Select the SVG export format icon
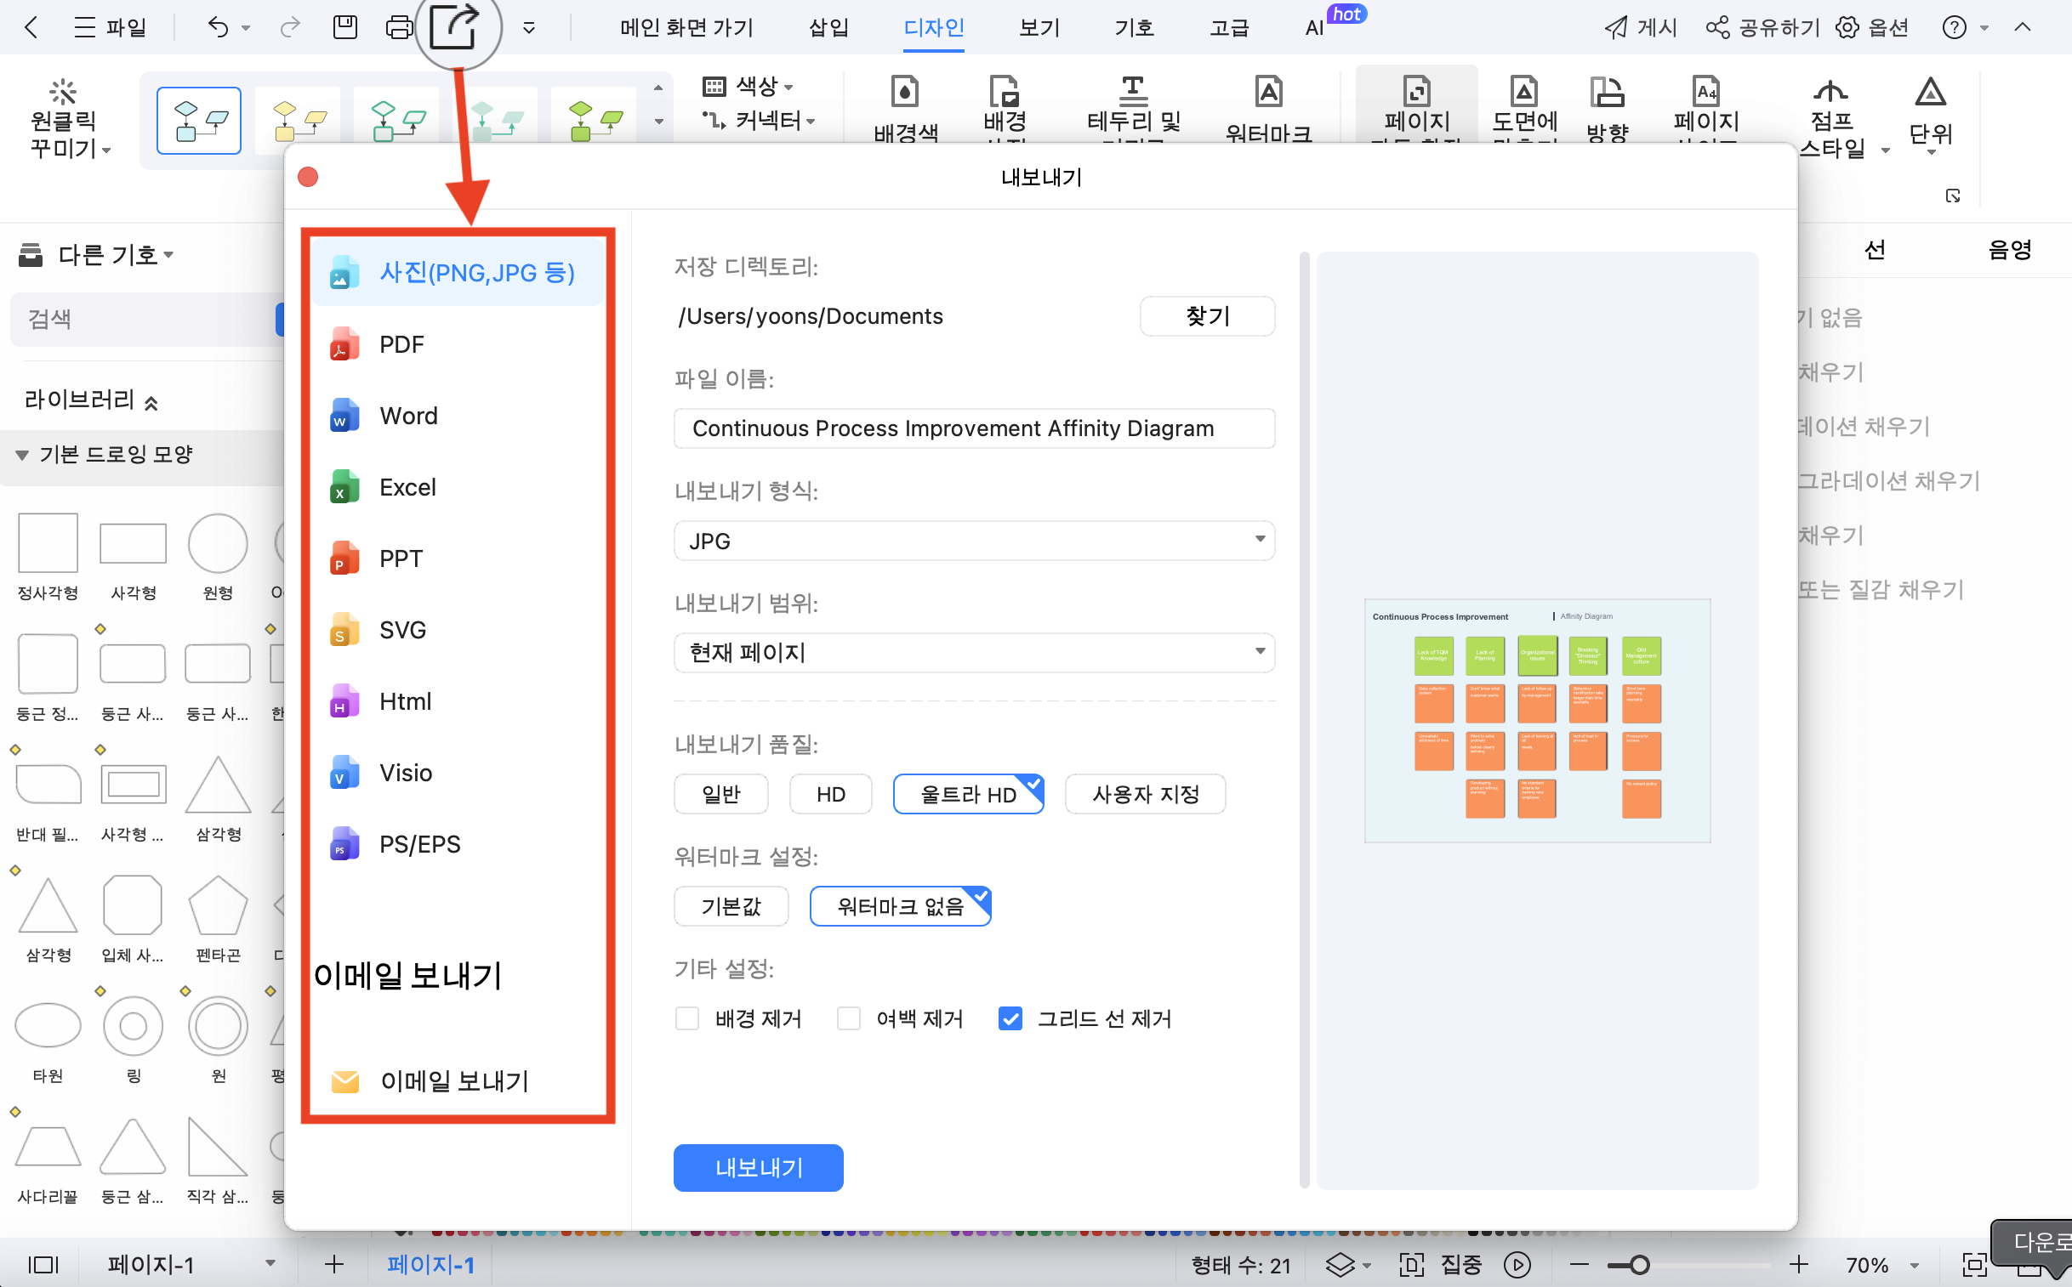2072x1287 pixels. (x=344, y=630)
